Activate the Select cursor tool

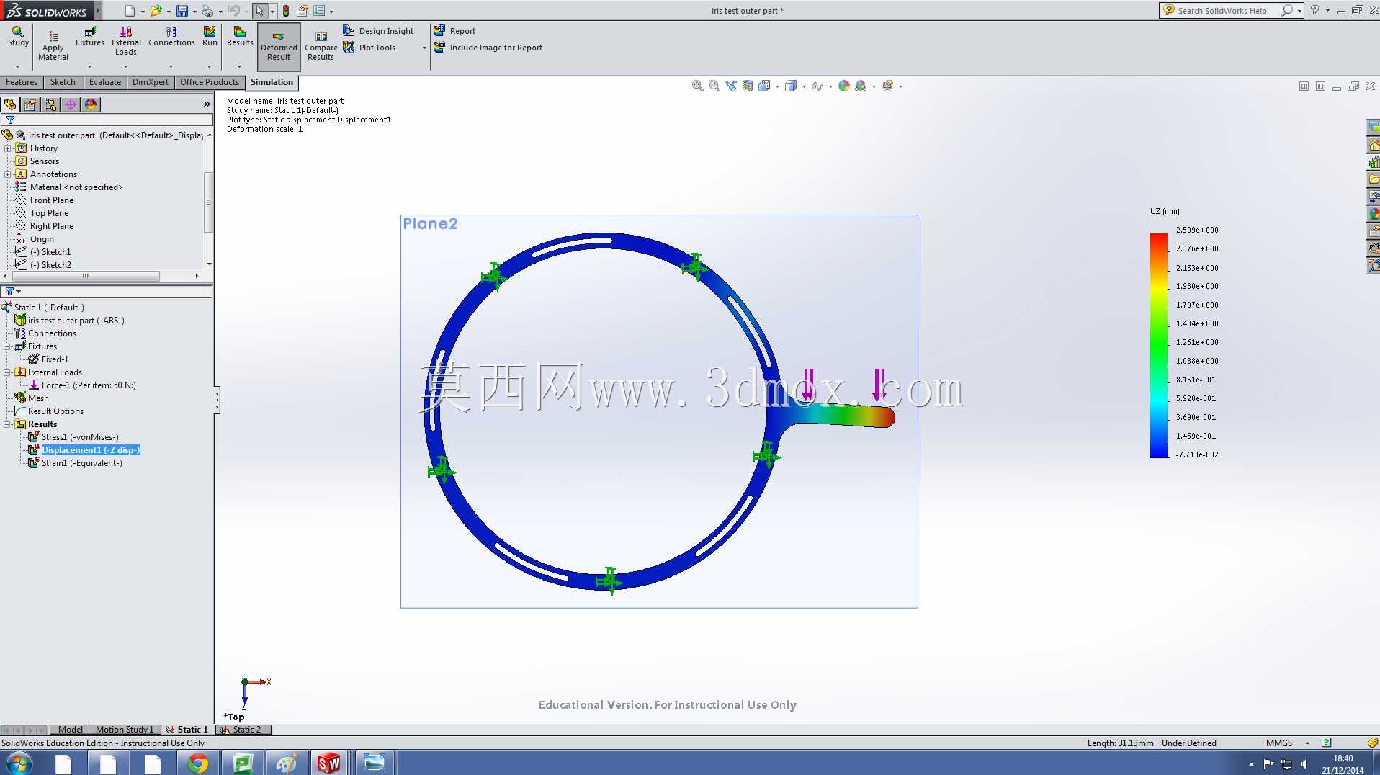(x=259, y=11)
